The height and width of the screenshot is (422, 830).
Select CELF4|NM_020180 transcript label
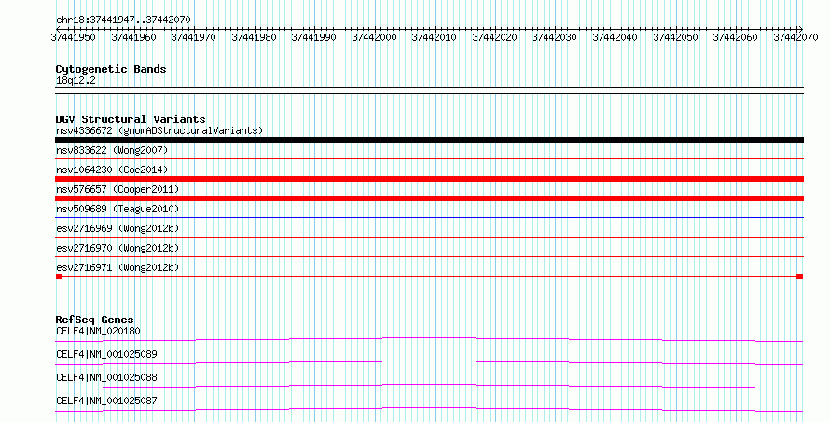click(98, 331)
